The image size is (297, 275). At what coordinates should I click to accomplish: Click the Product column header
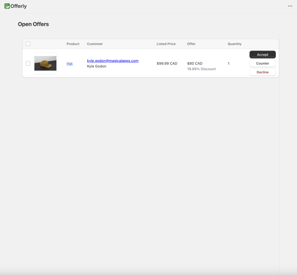click(x=73, y=44)
